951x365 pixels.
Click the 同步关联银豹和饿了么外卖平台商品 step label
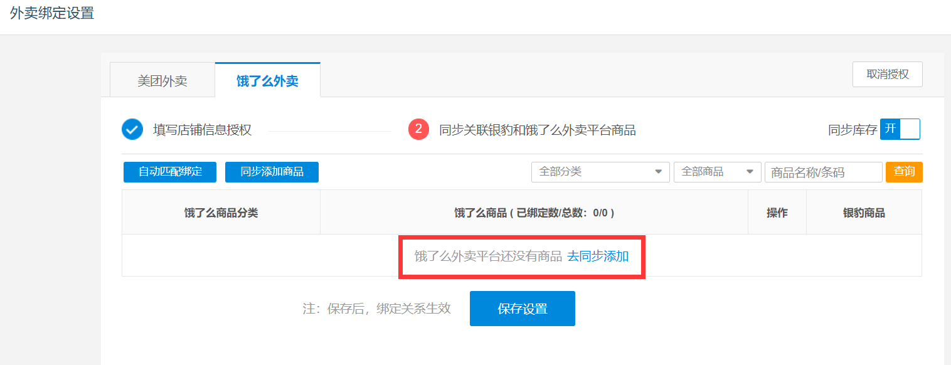537,130
